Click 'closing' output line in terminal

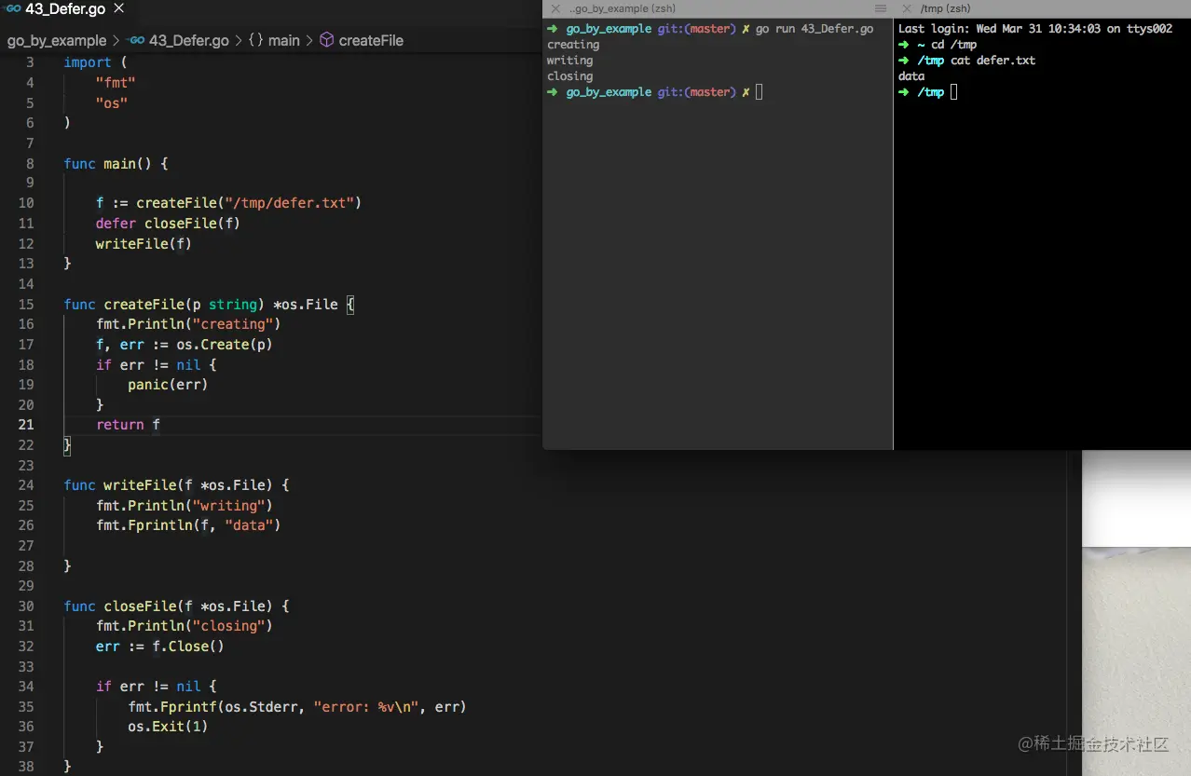click(x=569, y=76)
